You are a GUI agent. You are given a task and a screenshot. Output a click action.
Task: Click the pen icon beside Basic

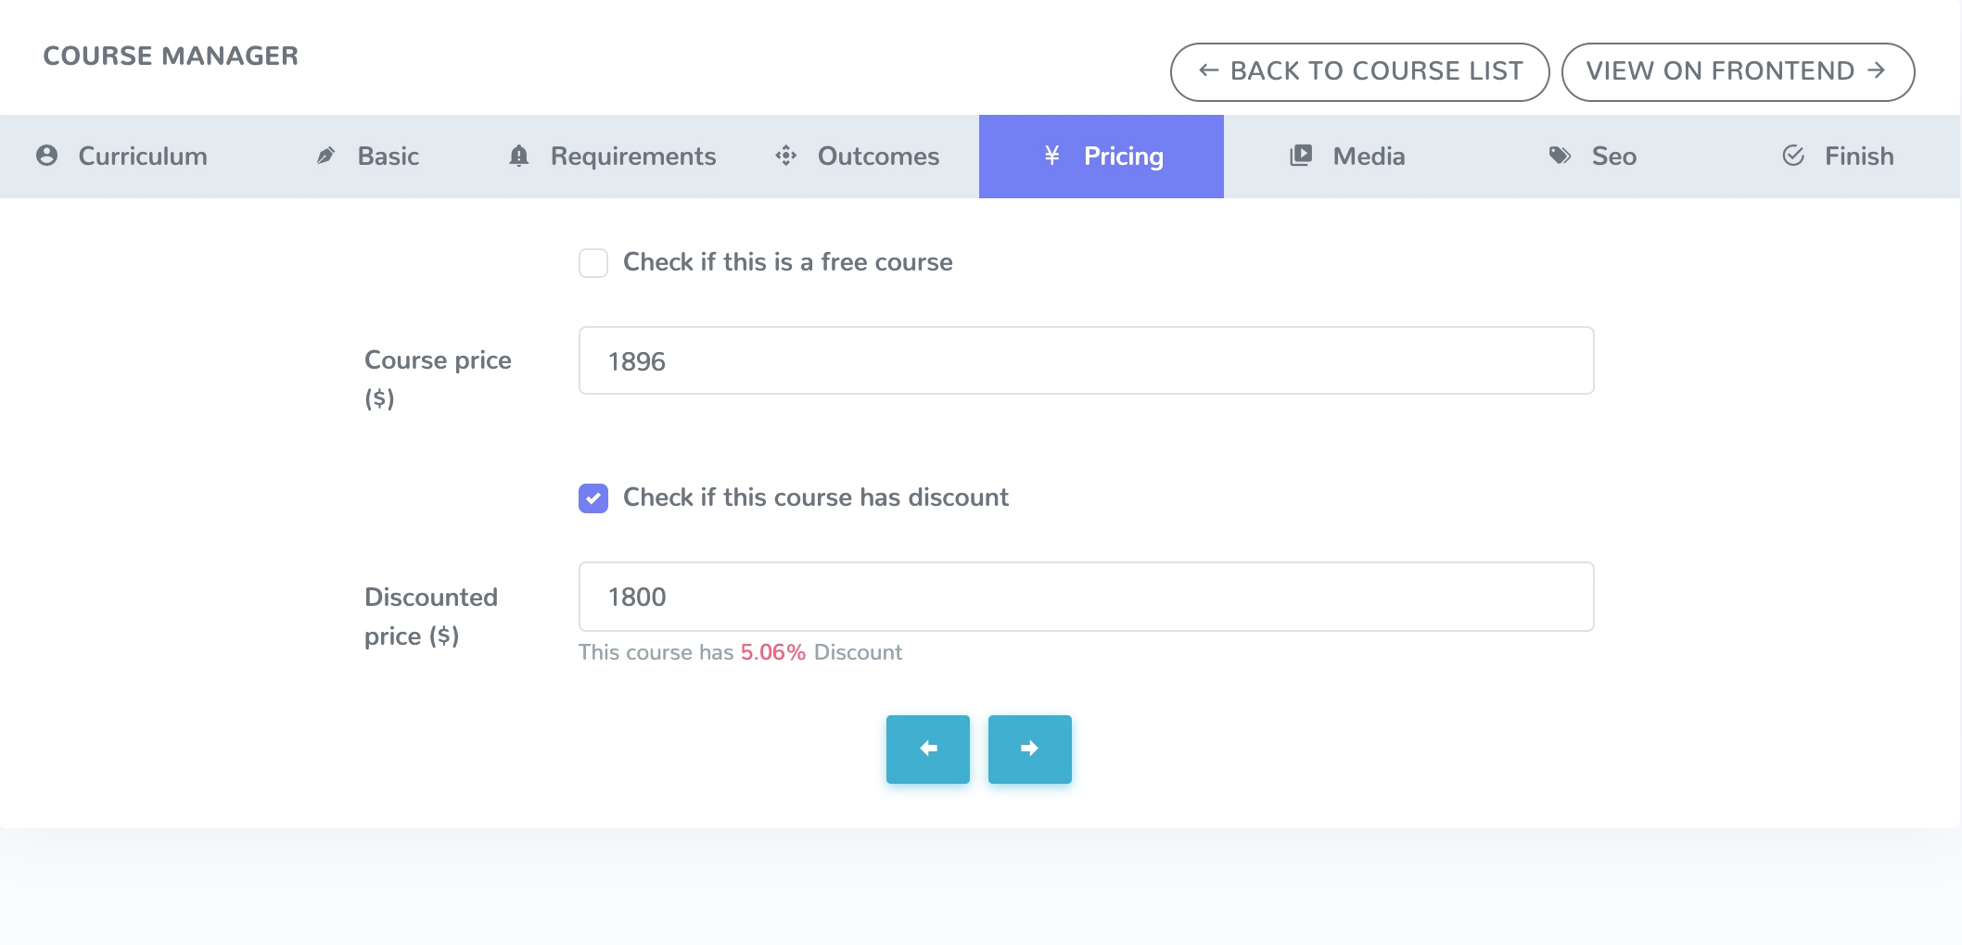tap(325, 156)
